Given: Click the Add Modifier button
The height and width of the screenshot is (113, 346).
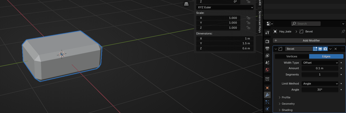Looking at the screenshot, I should 309,41.
